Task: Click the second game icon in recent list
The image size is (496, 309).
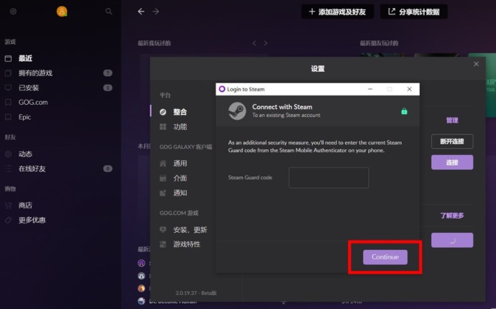Action: click(x=142, y=276)
